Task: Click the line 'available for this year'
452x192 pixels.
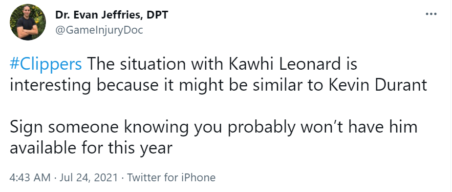Action: coord(91,149)
